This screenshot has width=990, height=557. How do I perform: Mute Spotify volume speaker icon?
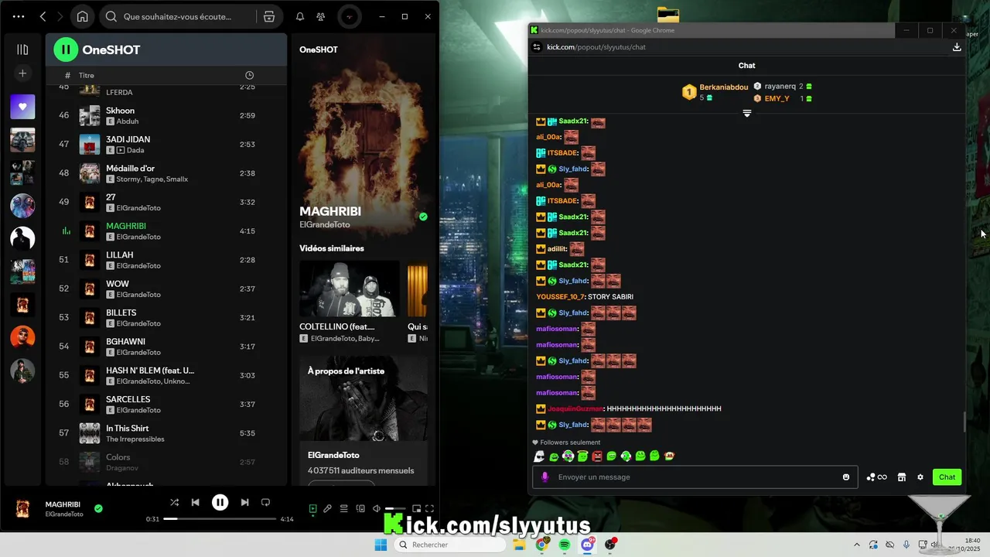377,508
